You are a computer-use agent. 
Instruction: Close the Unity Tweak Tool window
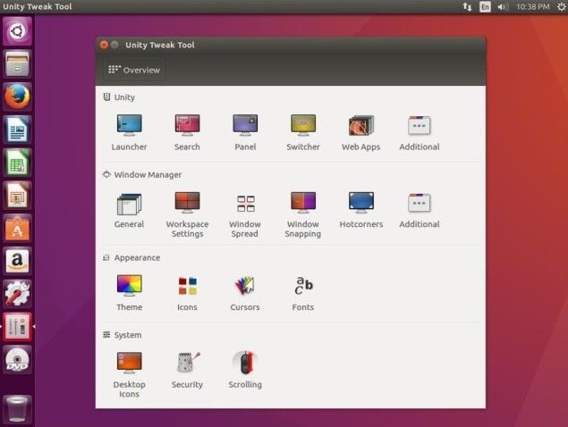104,45
